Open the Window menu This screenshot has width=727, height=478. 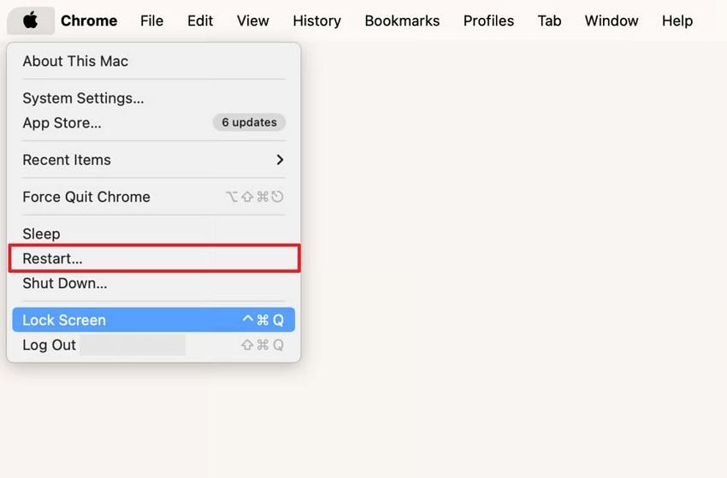611,21
